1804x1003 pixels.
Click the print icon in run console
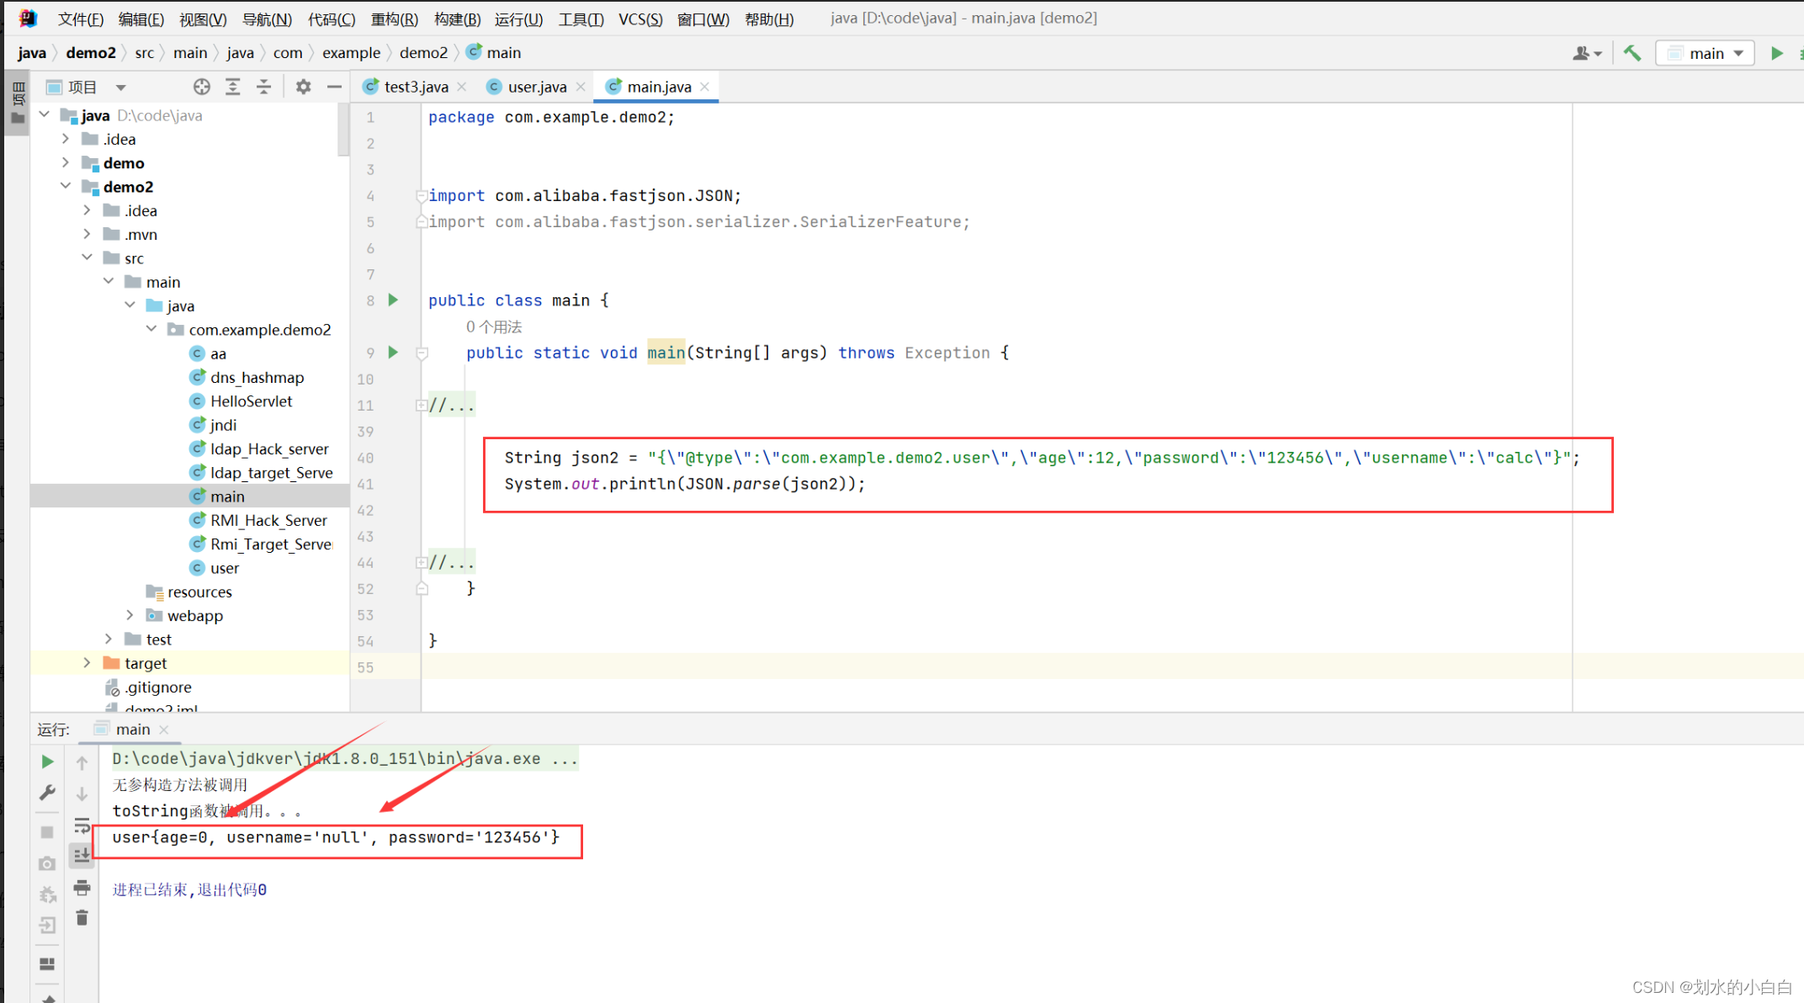point(82,887)
